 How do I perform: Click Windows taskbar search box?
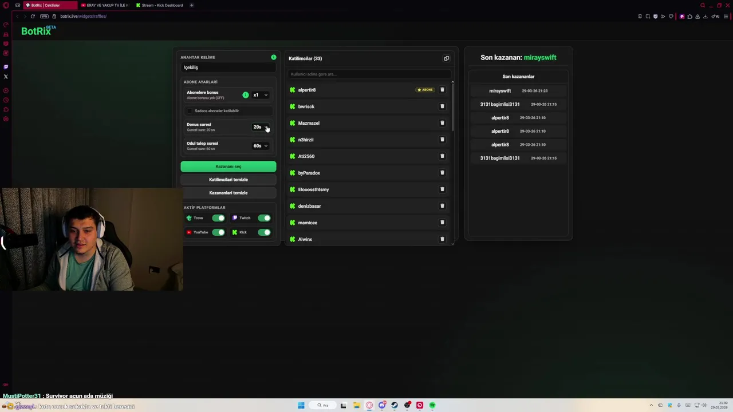(324, 405)
